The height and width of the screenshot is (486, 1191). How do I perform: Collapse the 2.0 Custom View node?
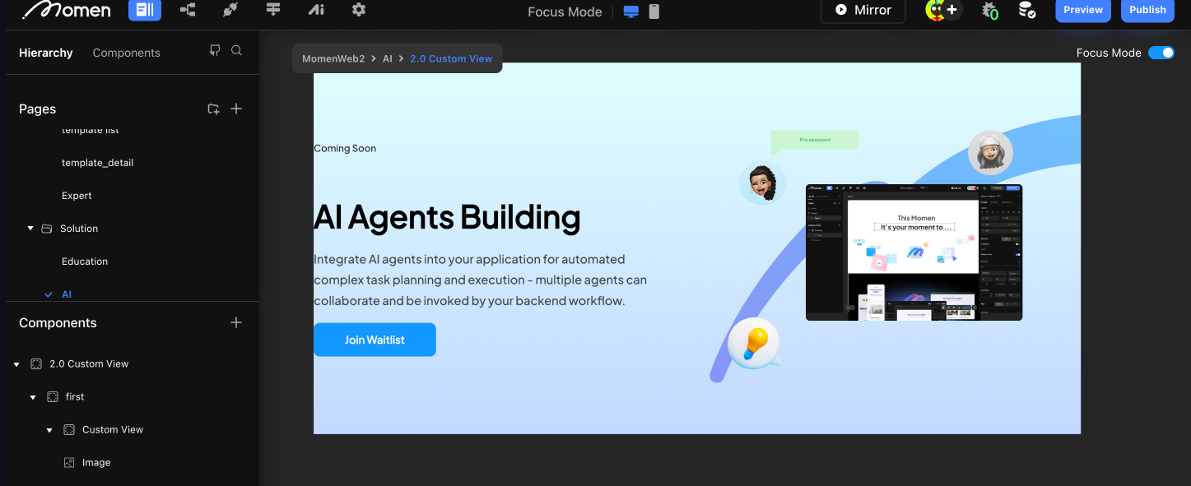(16, 364)
